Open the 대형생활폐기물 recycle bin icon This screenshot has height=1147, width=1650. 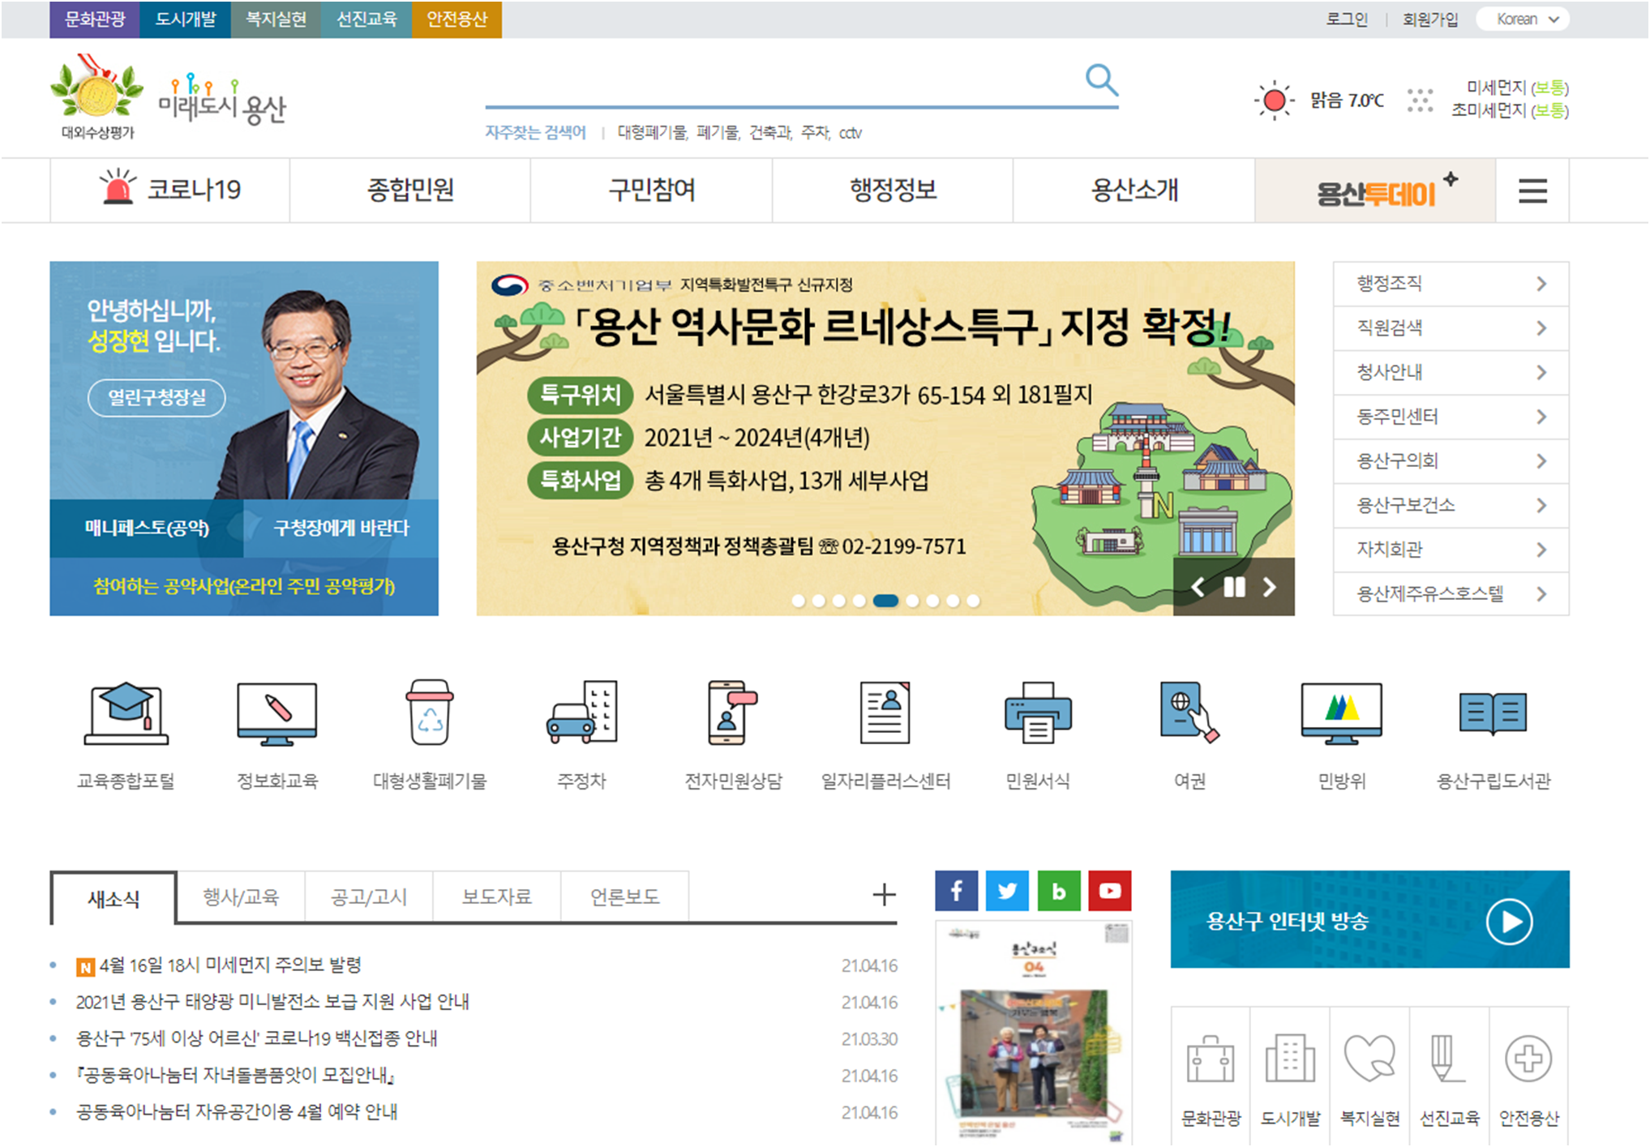click(x=429, y=713)
